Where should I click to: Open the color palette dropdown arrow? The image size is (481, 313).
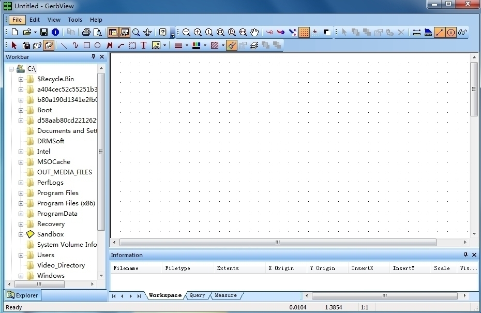point(205,46)
